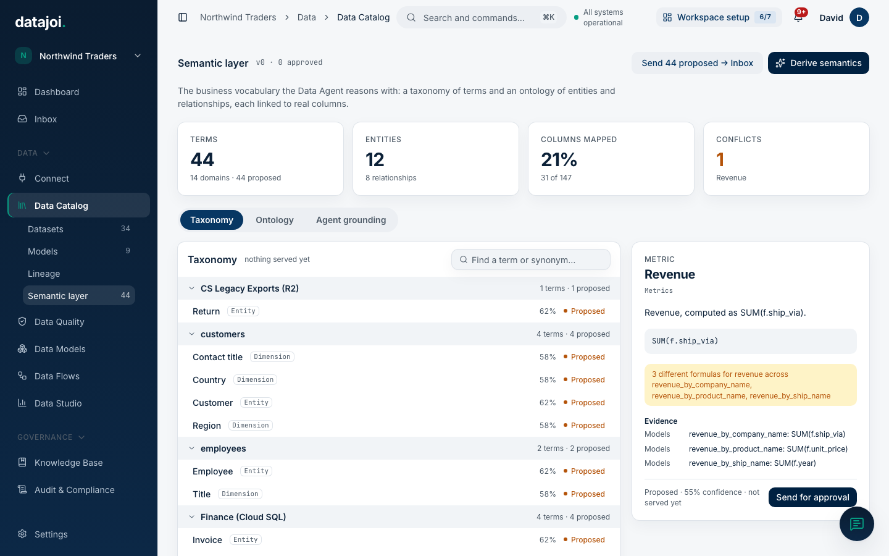Screen dimensions: 889x556
Task: Click Send for approval button
Action: [x=812, y=497]
